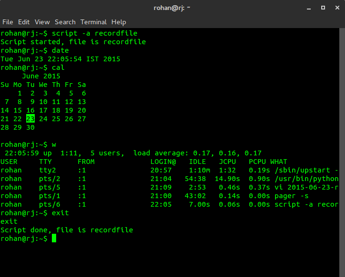
Task: Click the 'pts/5' terminal entry
Action: click(49, 187)
